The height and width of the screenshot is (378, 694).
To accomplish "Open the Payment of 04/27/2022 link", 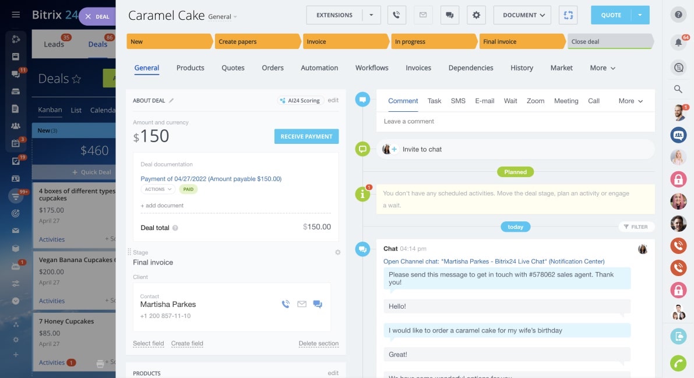I will coord(211,179).
